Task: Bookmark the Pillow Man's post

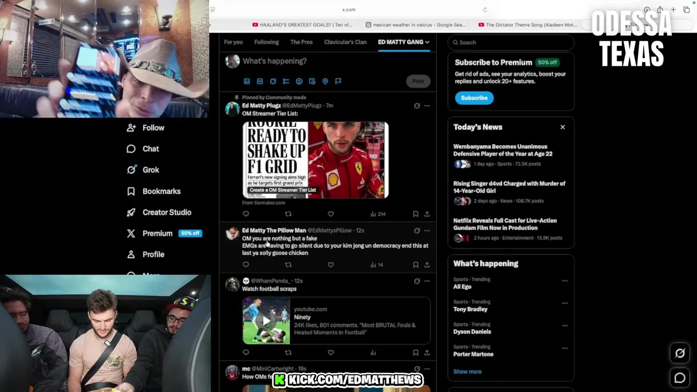Action: pyautogui.click(x=415, y=265)
